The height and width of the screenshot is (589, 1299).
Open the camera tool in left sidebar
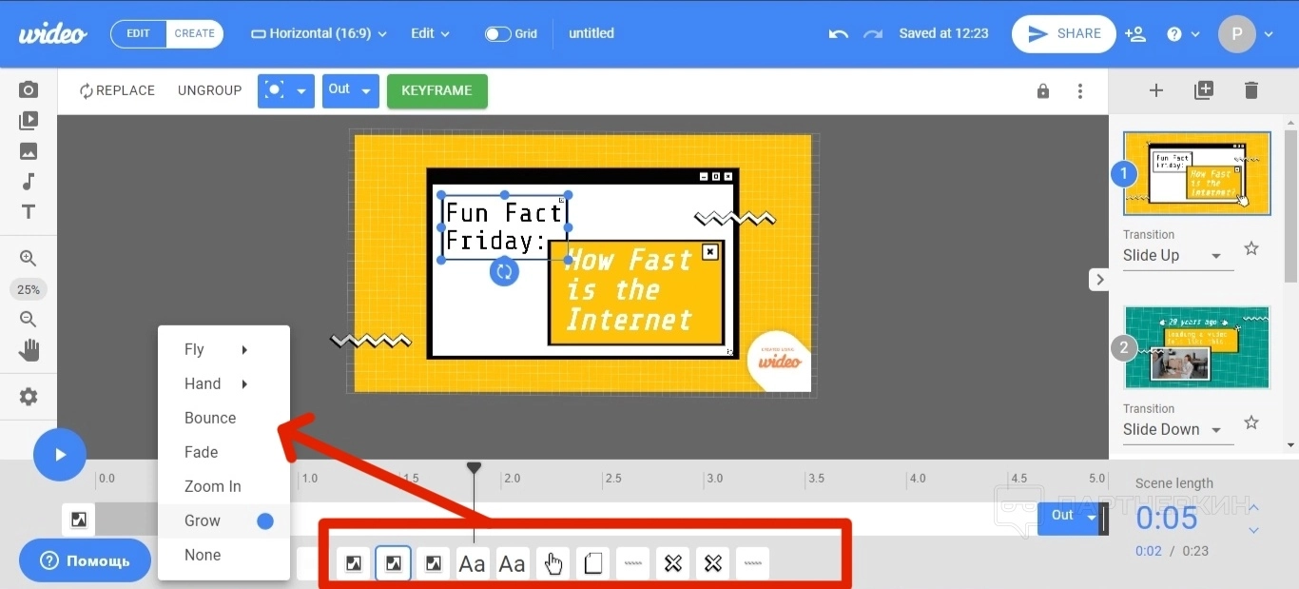pos(29,89)
